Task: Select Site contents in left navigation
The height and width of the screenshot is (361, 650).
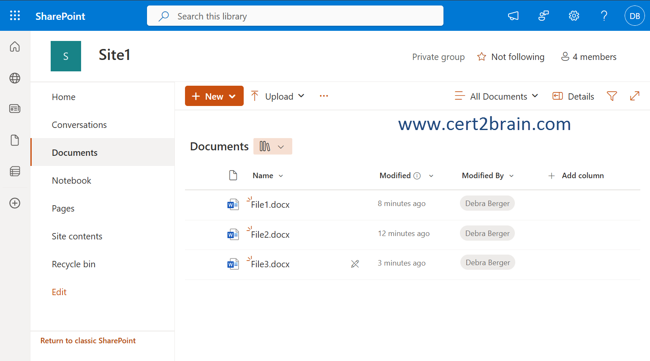Action: pyautogui.click(x=77, y=236)
